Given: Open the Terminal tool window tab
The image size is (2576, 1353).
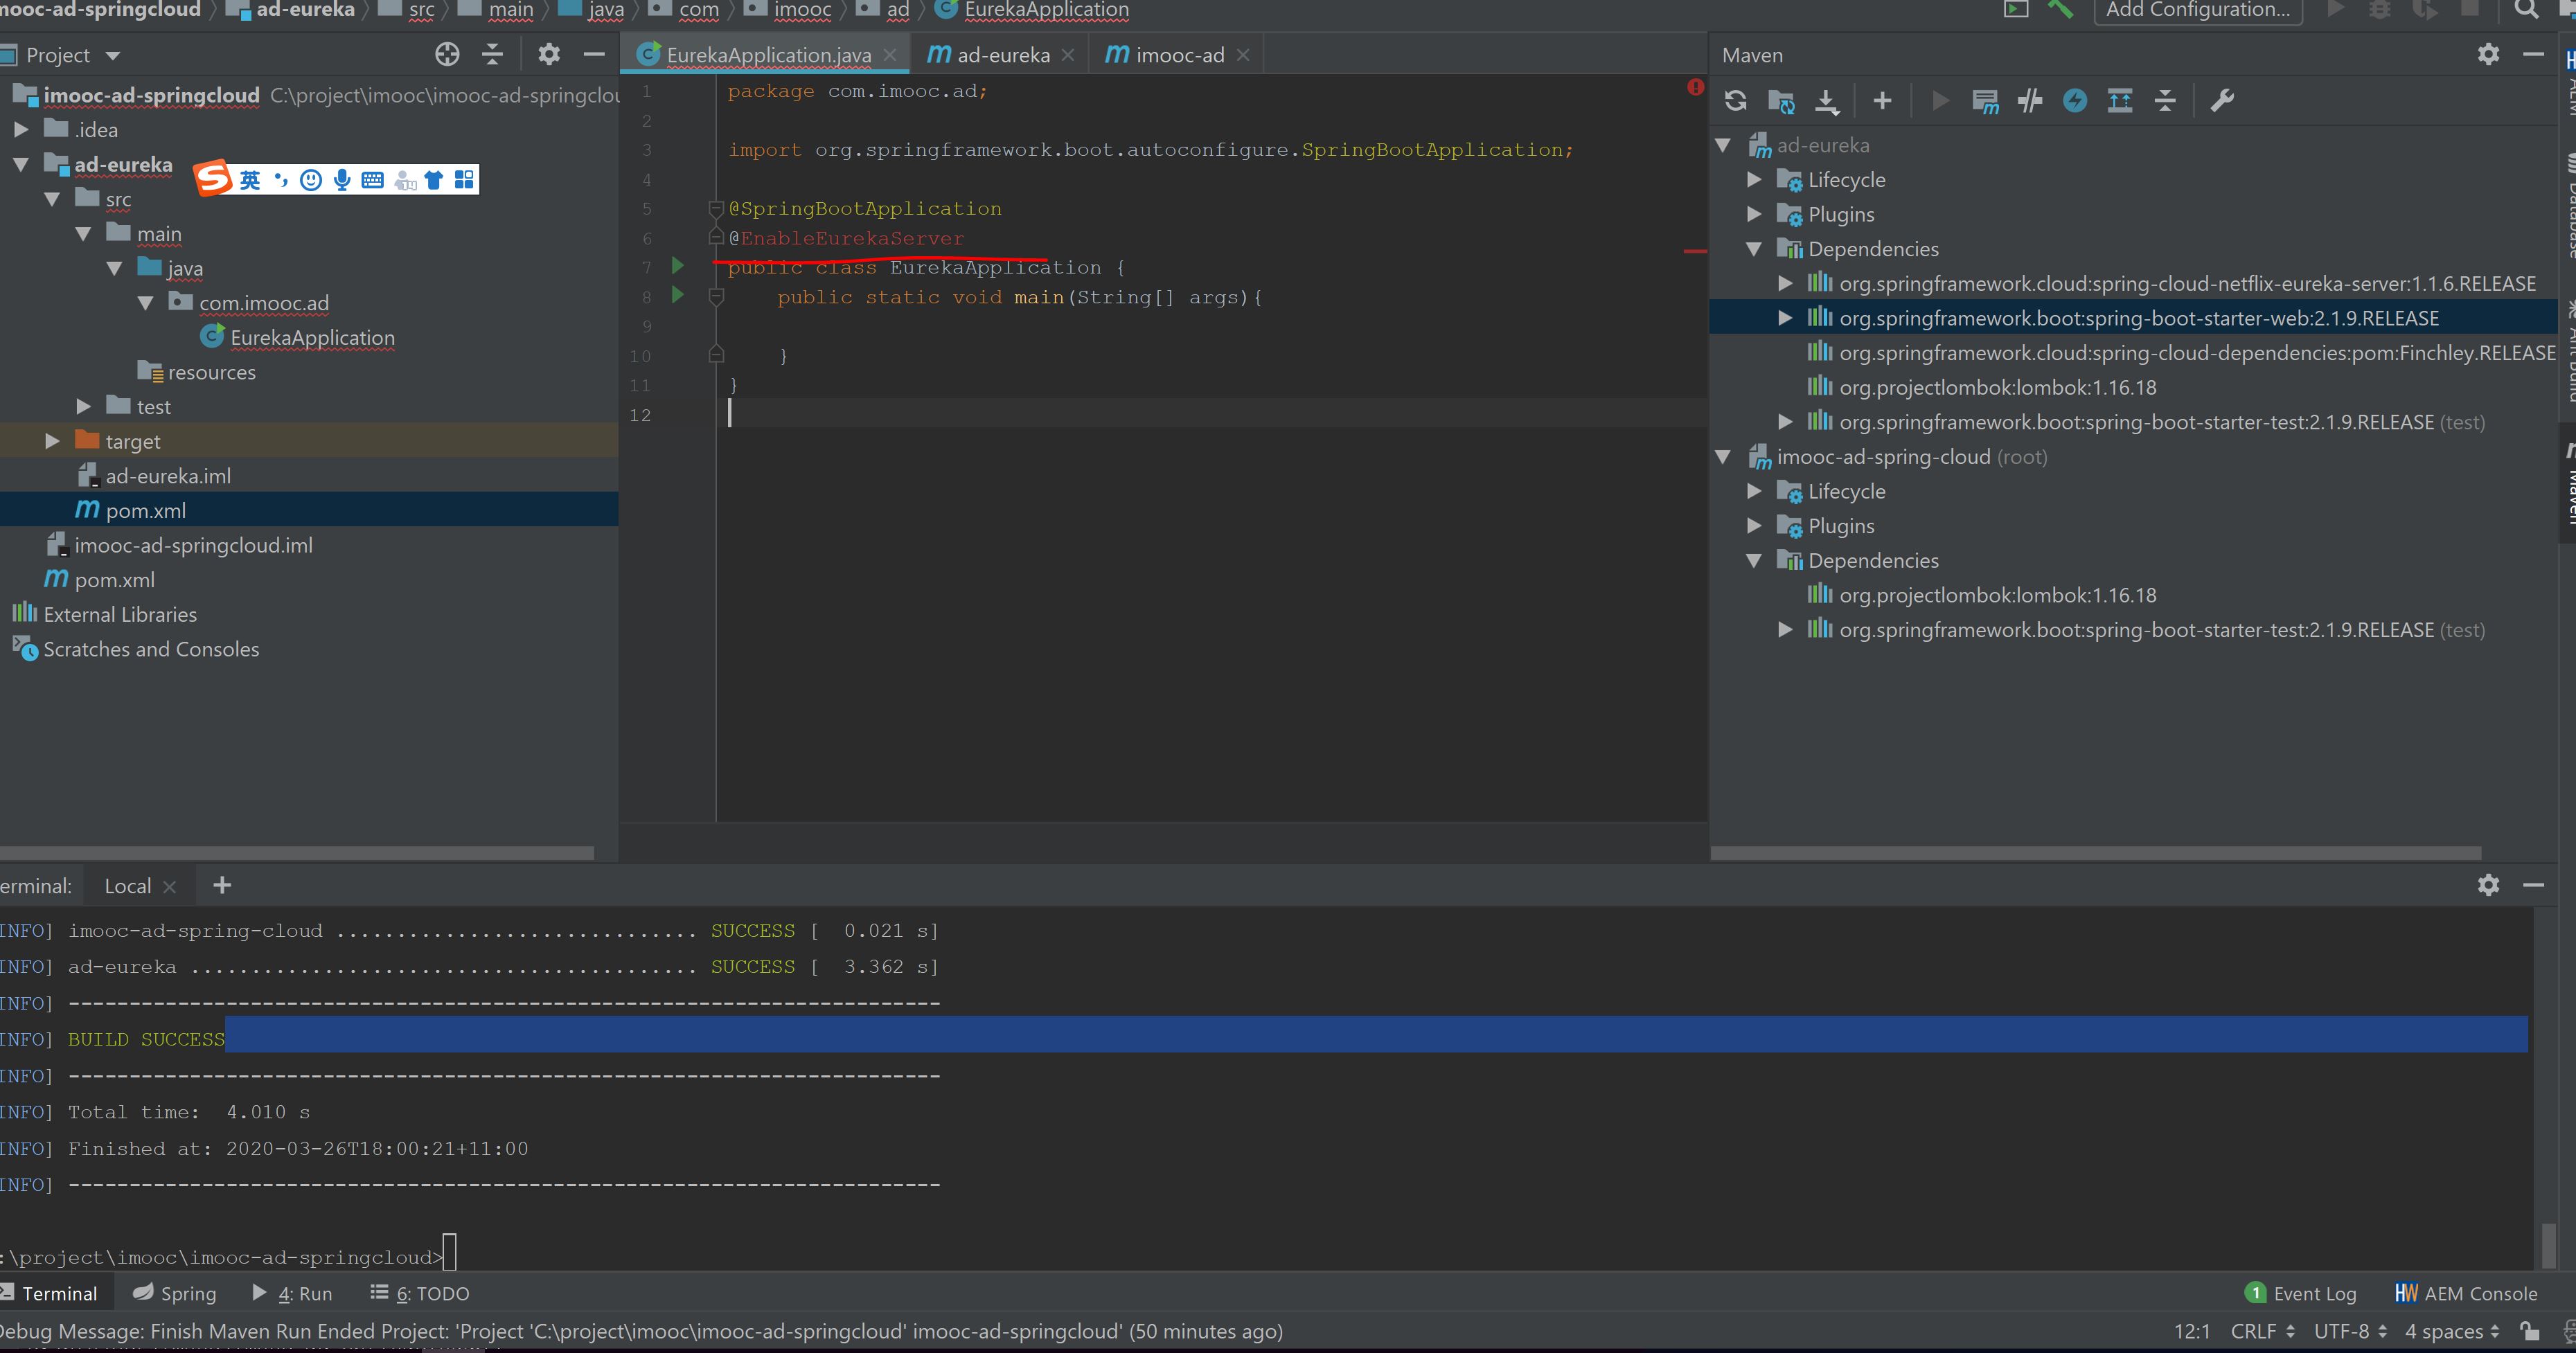Looking at the screenshot, I should [x=56, y=1293].
